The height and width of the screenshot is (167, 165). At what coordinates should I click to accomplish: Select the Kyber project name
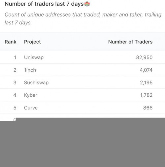tap(31, 95)
